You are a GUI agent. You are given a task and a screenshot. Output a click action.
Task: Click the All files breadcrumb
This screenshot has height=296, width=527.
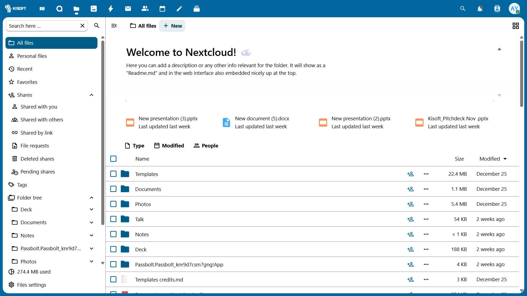click(x=143, y=26)
